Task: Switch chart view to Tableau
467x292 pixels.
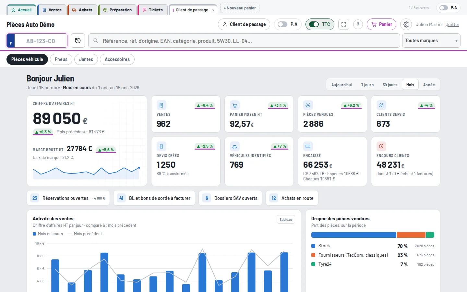Action: coord(286,220)
